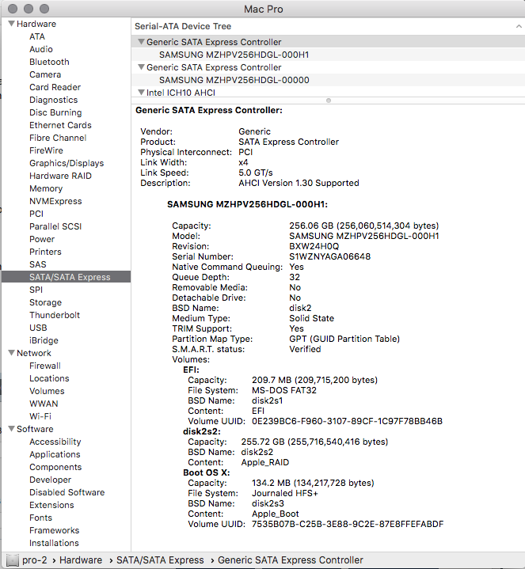
Task: Open Card Reader information
Action: [x=55, y=88]
